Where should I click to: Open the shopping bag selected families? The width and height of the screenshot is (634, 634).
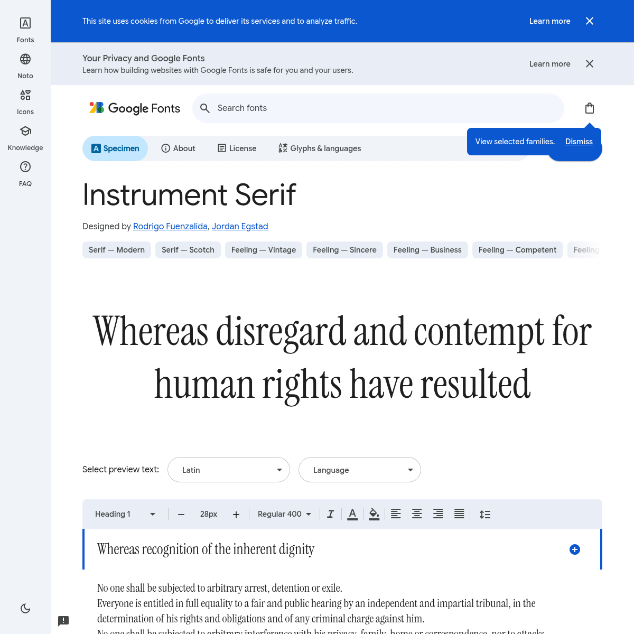pyautogui.click(x=590, y=108)
